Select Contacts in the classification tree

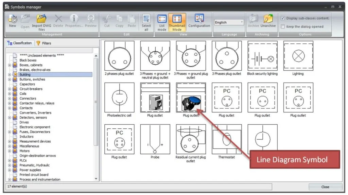coord(26,108)
